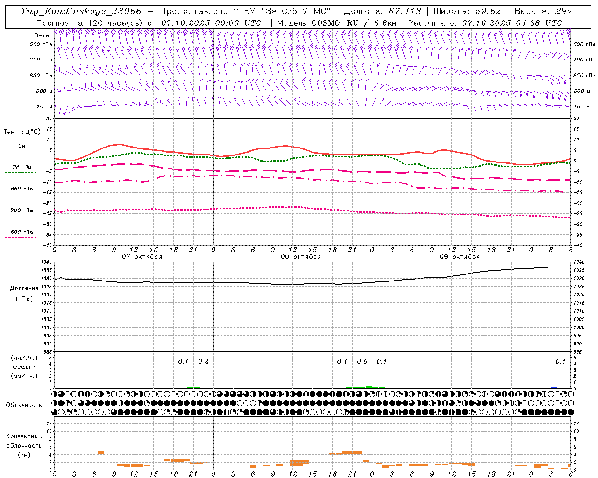This screenshot has width=598, height=478.
Task: Click the (км) unit label for convective clouds
Action: [24, 455]
